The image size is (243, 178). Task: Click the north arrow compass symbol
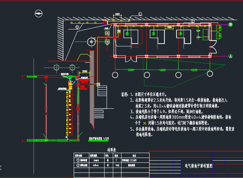38,14
